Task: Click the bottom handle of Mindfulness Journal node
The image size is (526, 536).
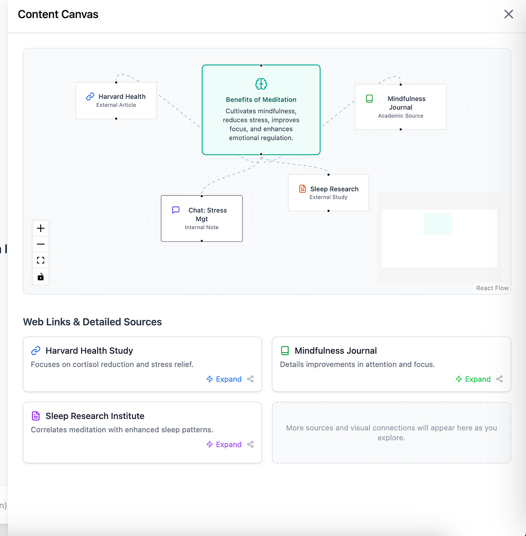Action: click(x=401, y=129)
